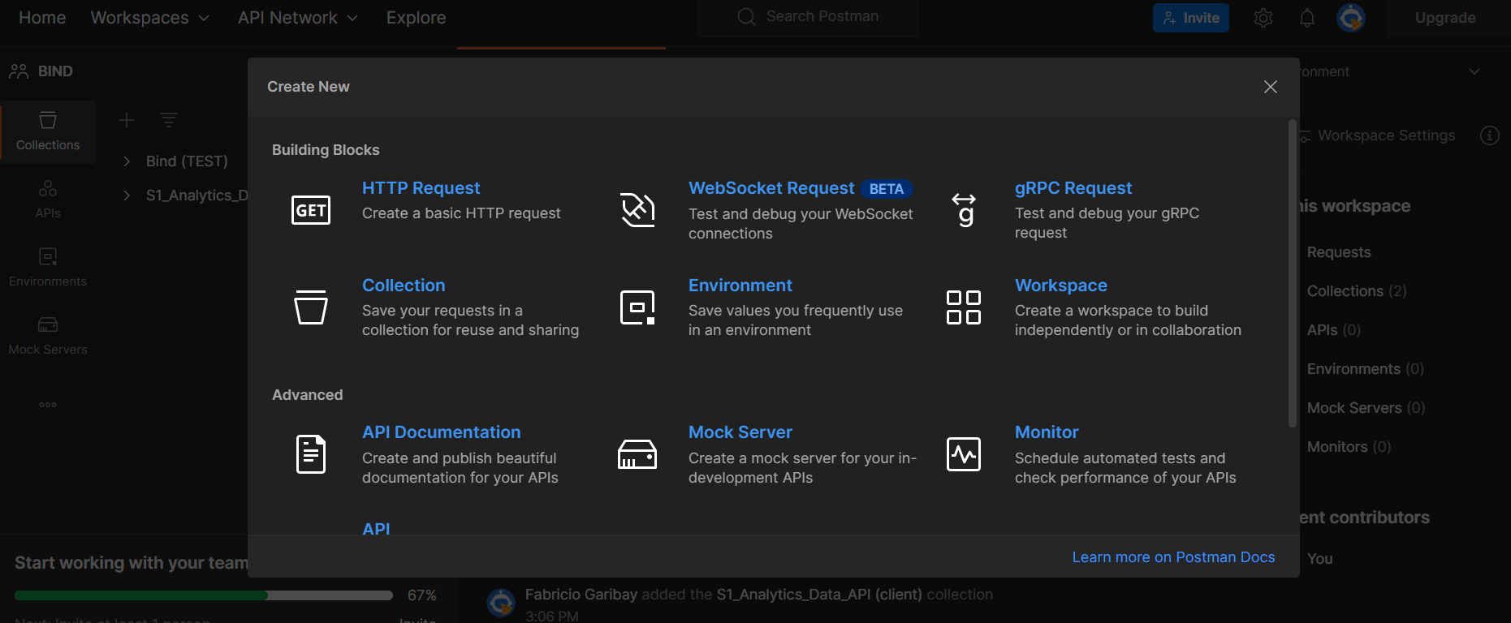Click the WebSocket Request link
This screenshot has width=1511, height=623.
[x=771, y=188]
